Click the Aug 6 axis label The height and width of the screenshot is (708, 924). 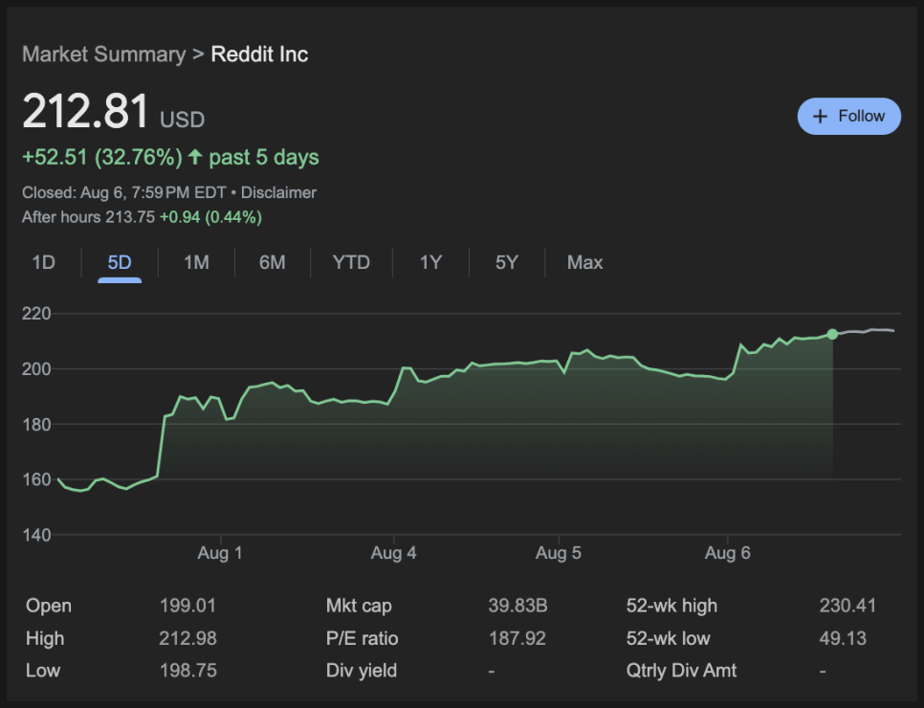coord(728,553)
